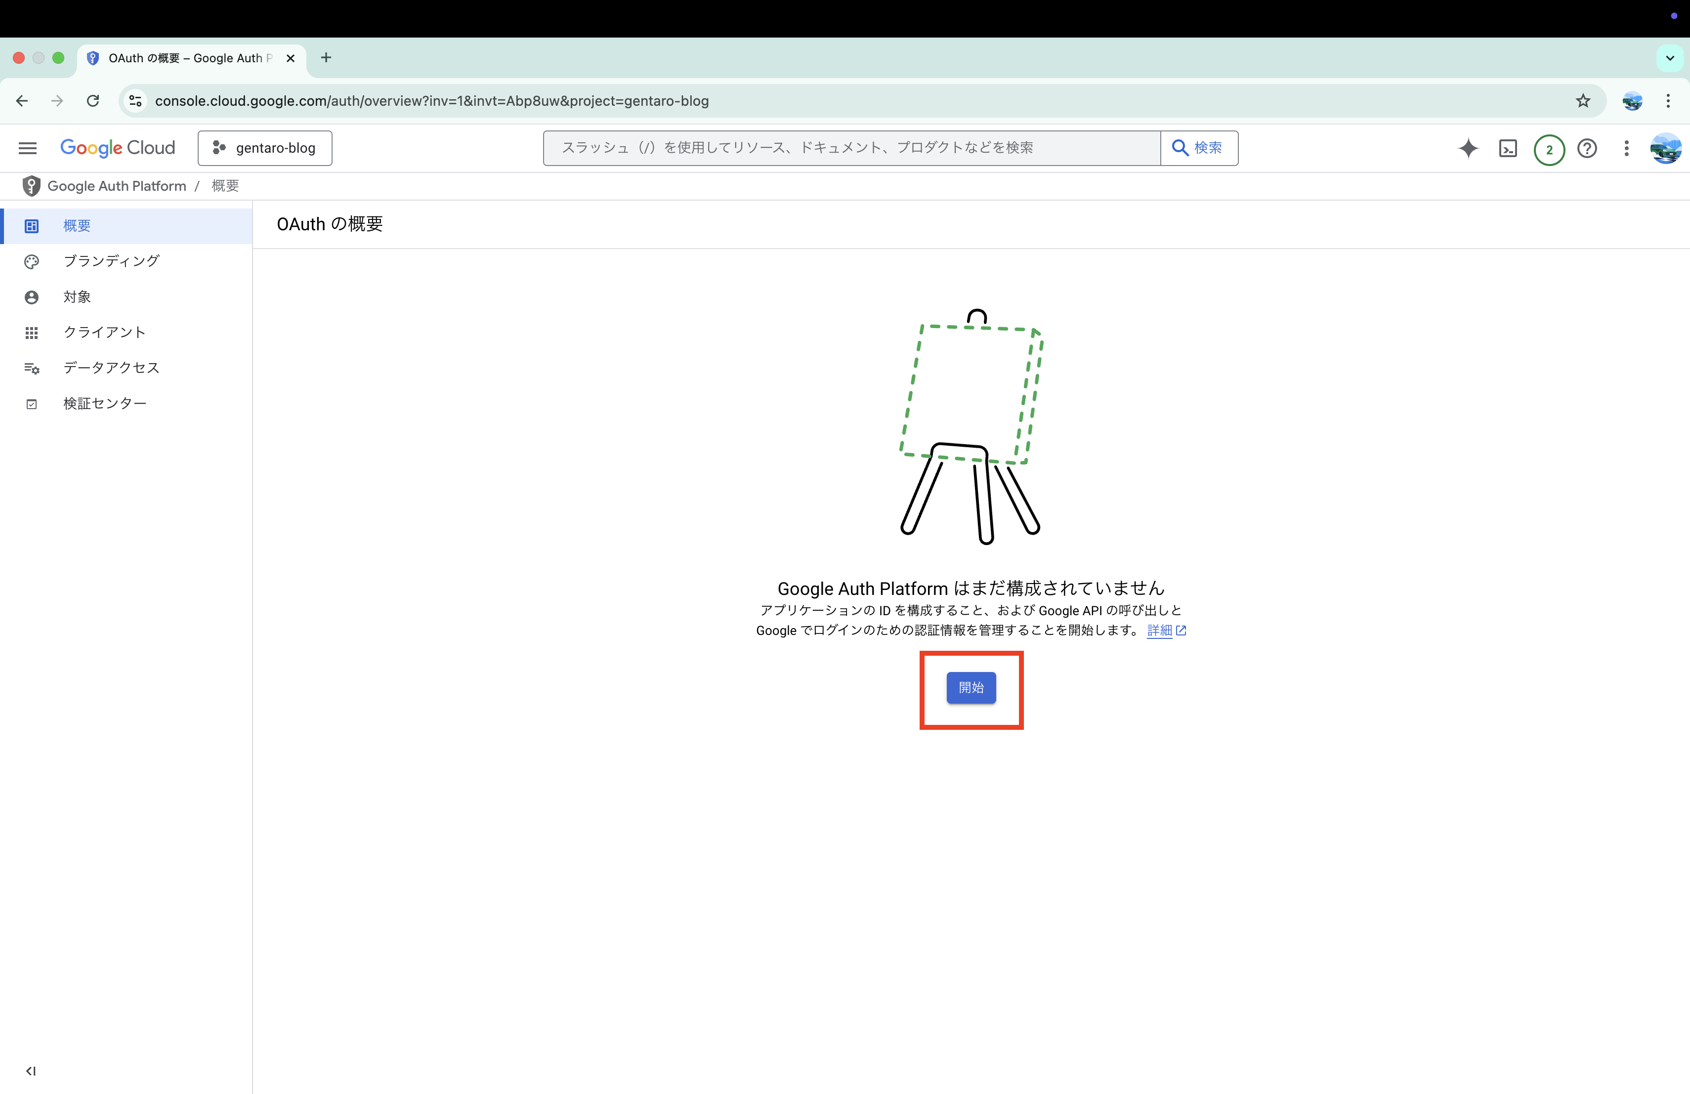This screenshot has height=1094, width=1690.
Task: Open the Chrome profile avatar
Action: tap(1632, 101)
